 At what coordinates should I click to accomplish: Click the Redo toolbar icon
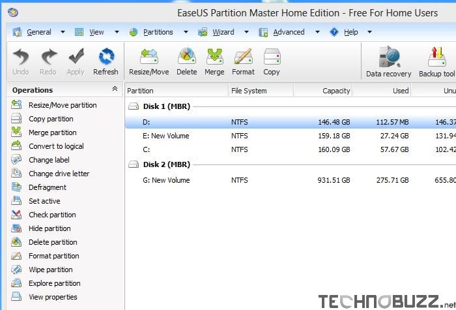click(x=49, y=57)
